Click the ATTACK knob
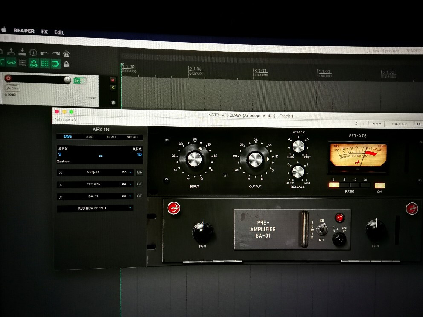 (298, 147)
